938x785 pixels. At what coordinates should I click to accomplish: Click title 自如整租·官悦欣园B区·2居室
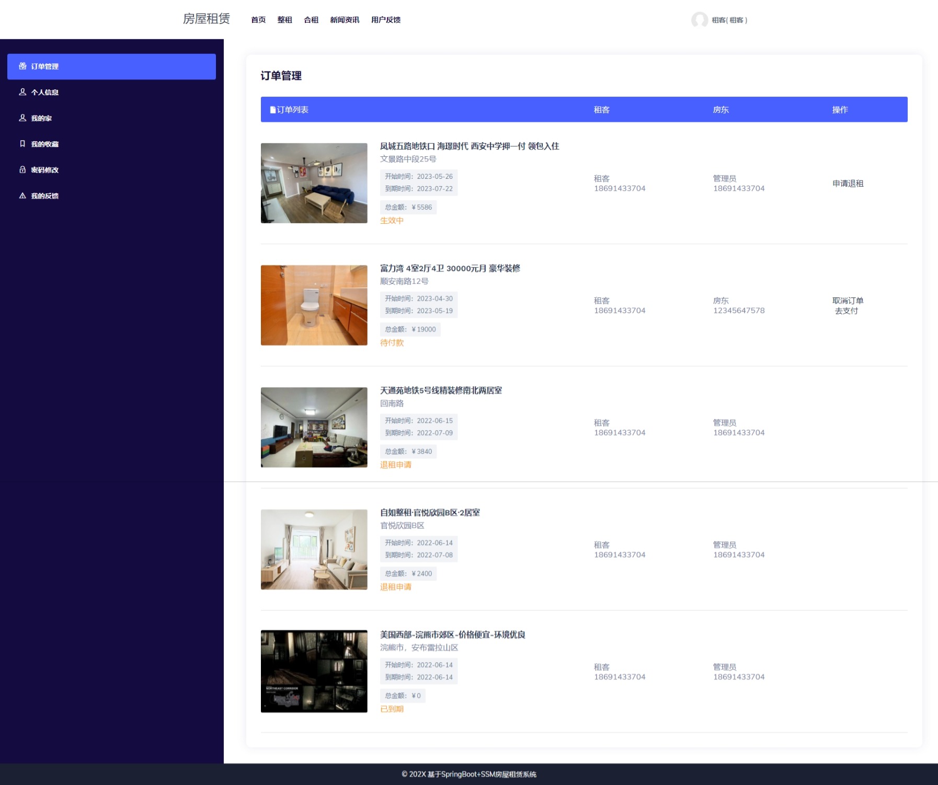(430, 513)
